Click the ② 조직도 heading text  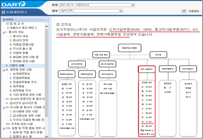point(64,24)
